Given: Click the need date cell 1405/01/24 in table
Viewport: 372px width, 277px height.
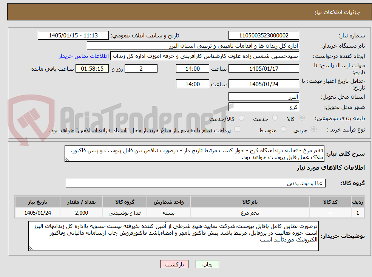Looking at the screenshot, I should [37, 213].
